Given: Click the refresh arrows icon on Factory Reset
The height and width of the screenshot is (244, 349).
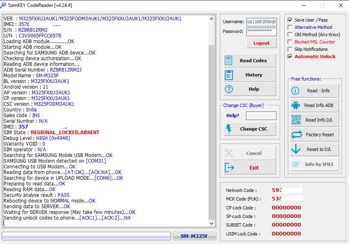Looking at the screenshot, I should pos(296,135).
